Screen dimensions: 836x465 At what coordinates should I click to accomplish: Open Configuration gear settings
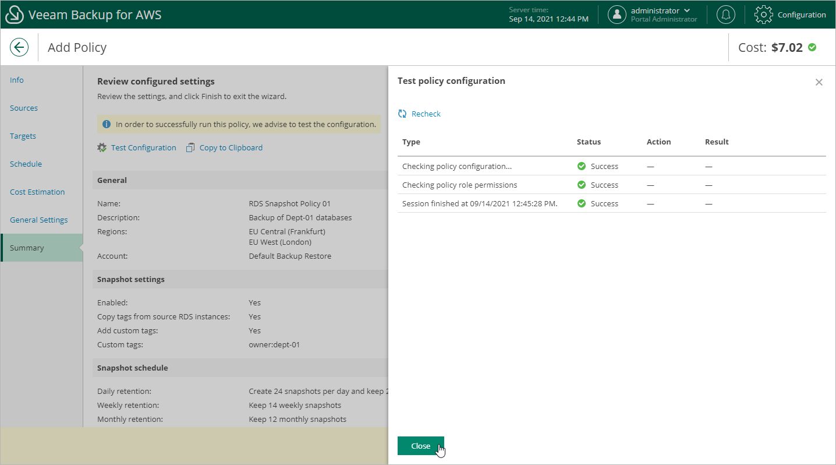[764, 15]
